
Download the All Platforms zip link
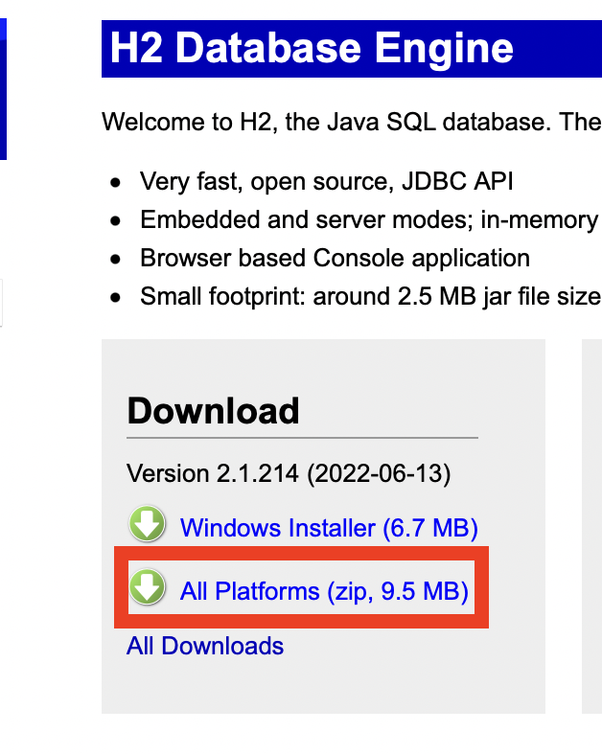(x=324, y=591)
